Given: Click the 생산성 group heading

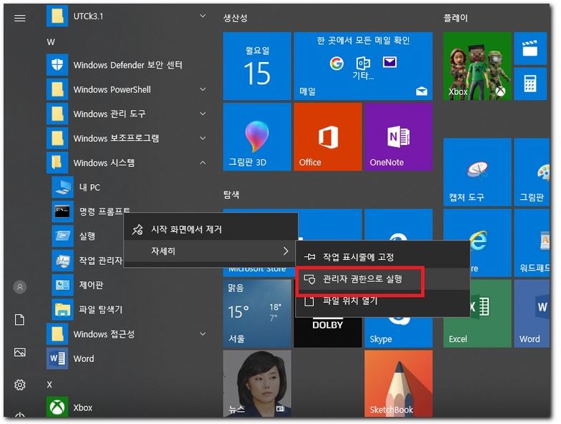Looking at the screenshot, I should coord(235,18).
